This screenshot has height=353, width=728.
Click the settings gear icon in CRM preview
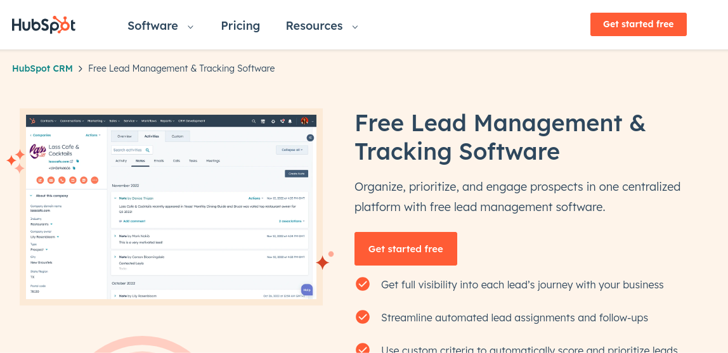(x=273, y=121)
